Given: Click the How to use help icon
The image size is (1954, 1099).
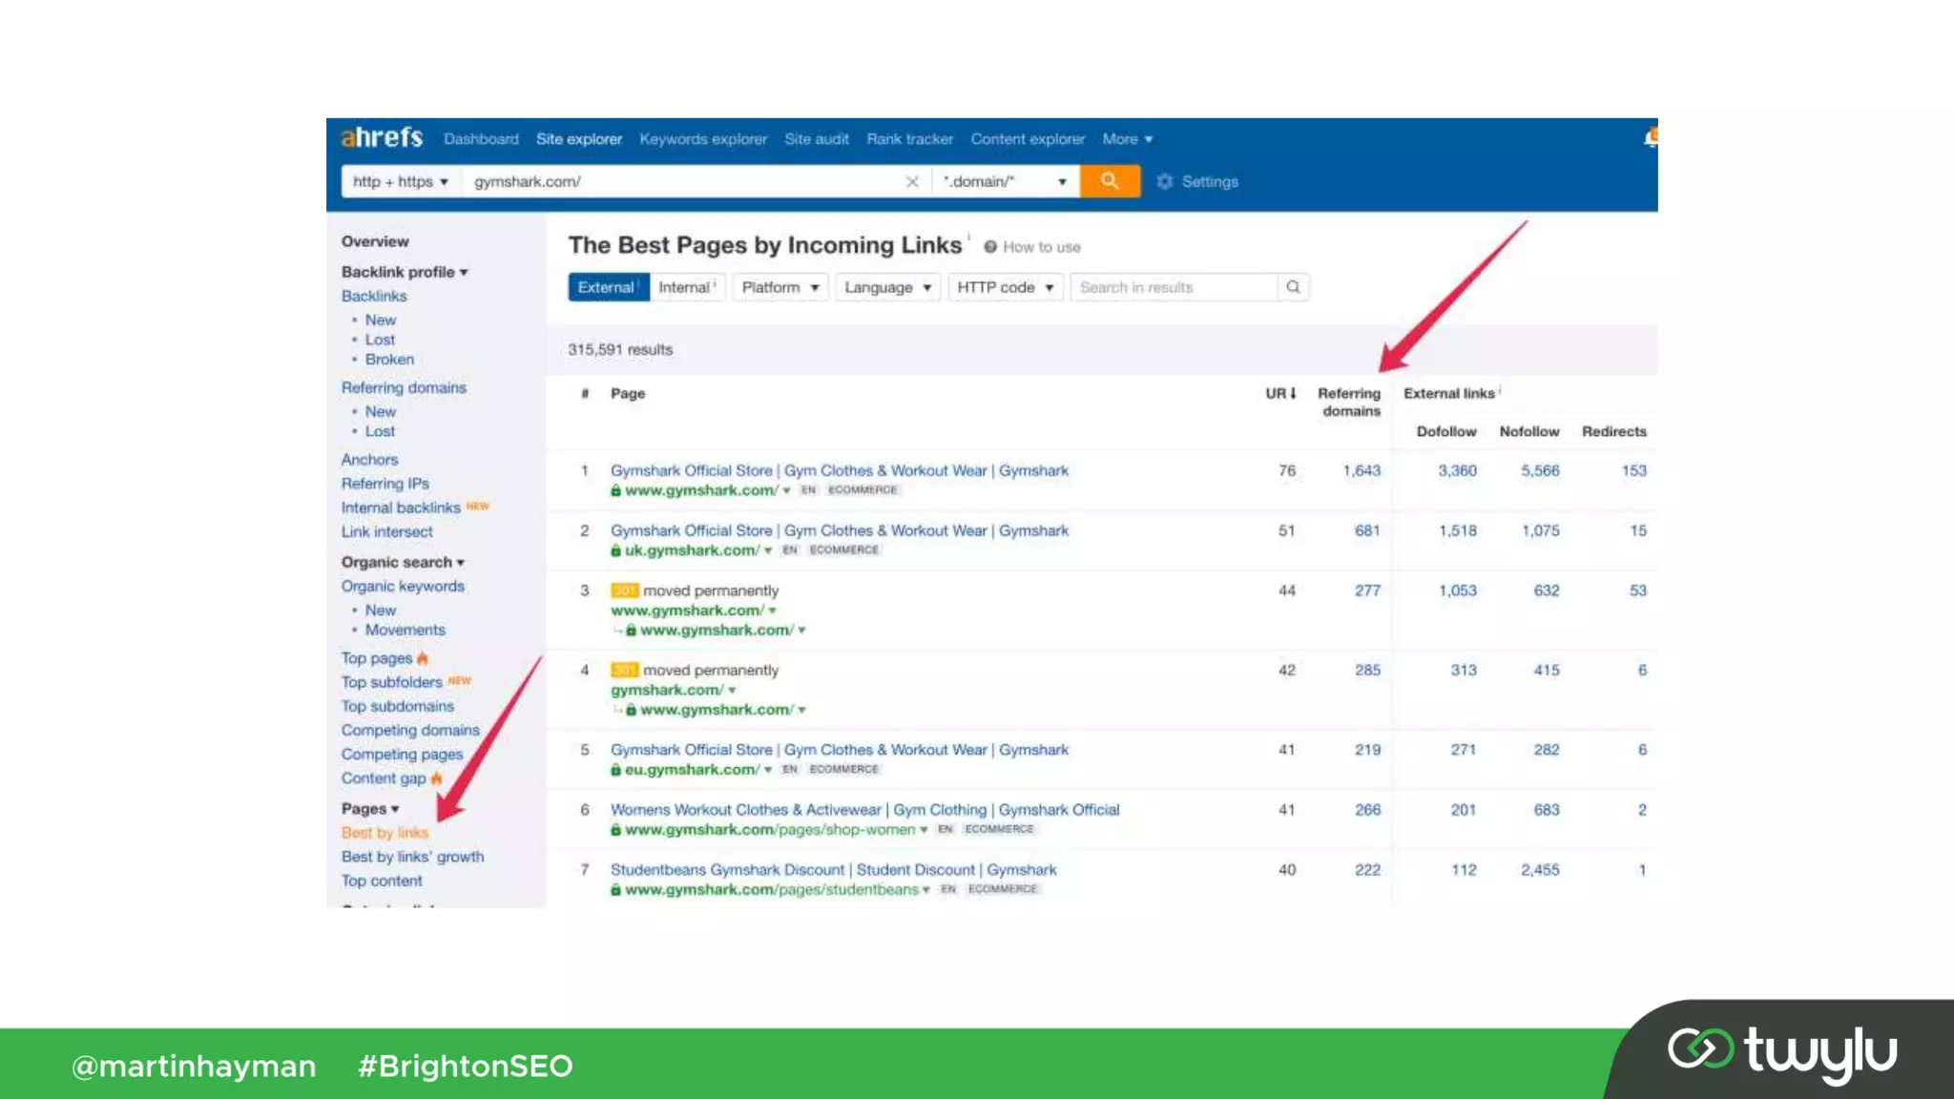Looking at the screenshot, I should (990, 247).
